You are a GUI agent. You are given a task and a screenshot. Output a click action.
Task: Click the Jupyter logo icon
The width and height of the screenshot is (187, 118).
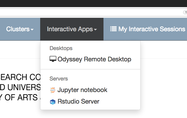point(53,90)
